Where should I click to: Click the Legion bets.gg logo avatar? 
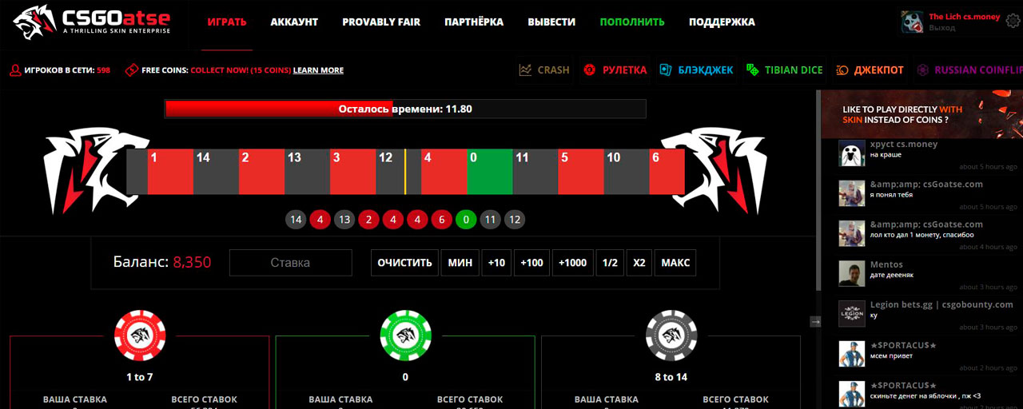point(852,313)
